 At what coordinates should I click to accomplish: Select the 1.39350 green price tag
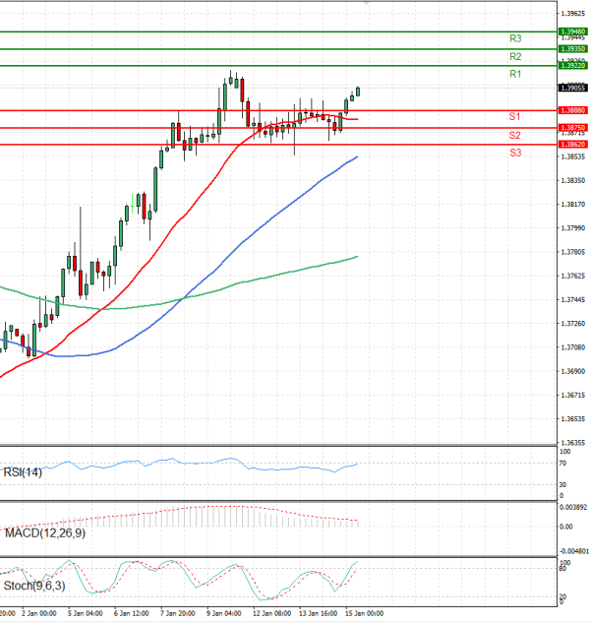[572, 48]
